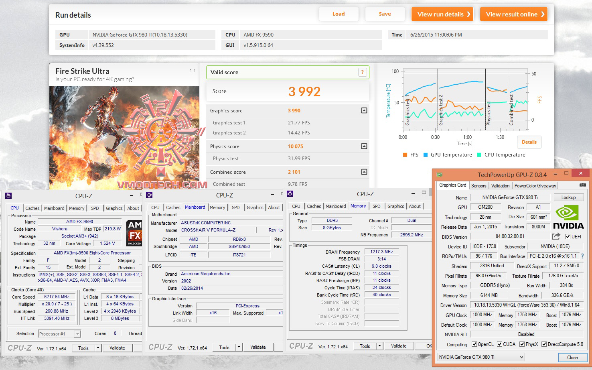Click the AMD FX logo in CPU-Z

pyautogui.click(x=134, y=232)
